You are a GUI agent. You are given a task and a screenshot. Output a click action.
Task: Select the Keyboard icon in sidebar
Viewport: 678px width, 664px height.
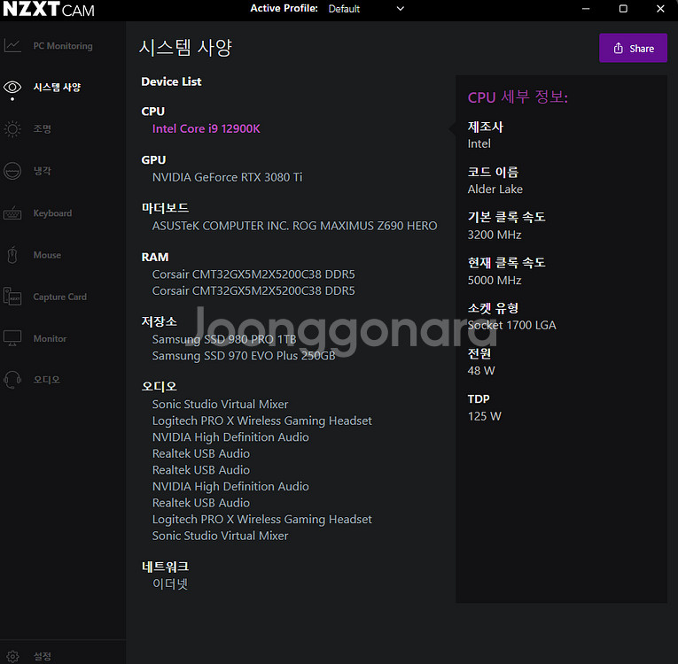[12, 213]
